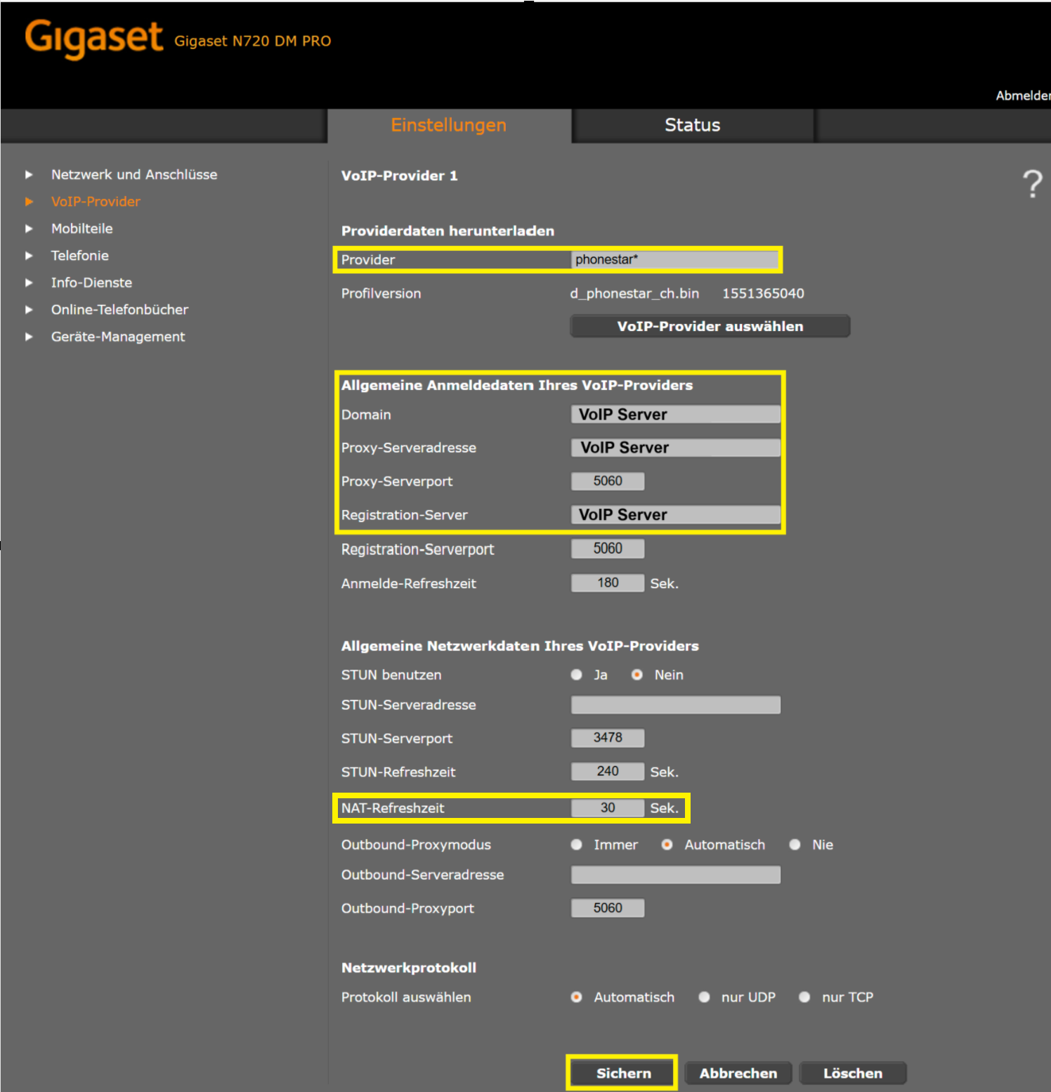Click the Gigaset logo
The image size is (1051, 1092).
93,38
